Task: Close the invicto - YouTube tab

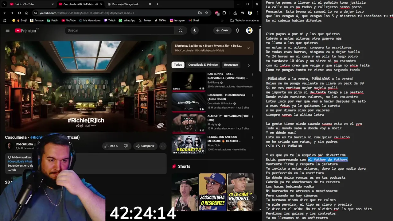Action: (53, 4)
